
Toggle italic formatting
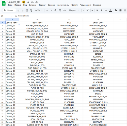pos(101,10)
